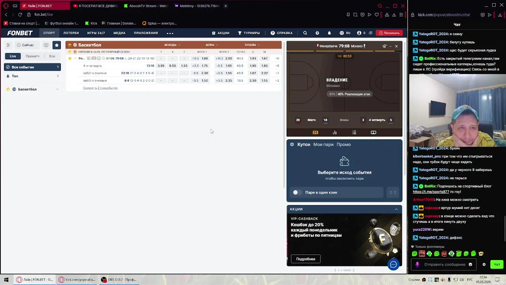The height and width of the screenshot is (285, 506).
Task: Open the t.me/sports877 link in chat
Action: click(x=431, y=192)
